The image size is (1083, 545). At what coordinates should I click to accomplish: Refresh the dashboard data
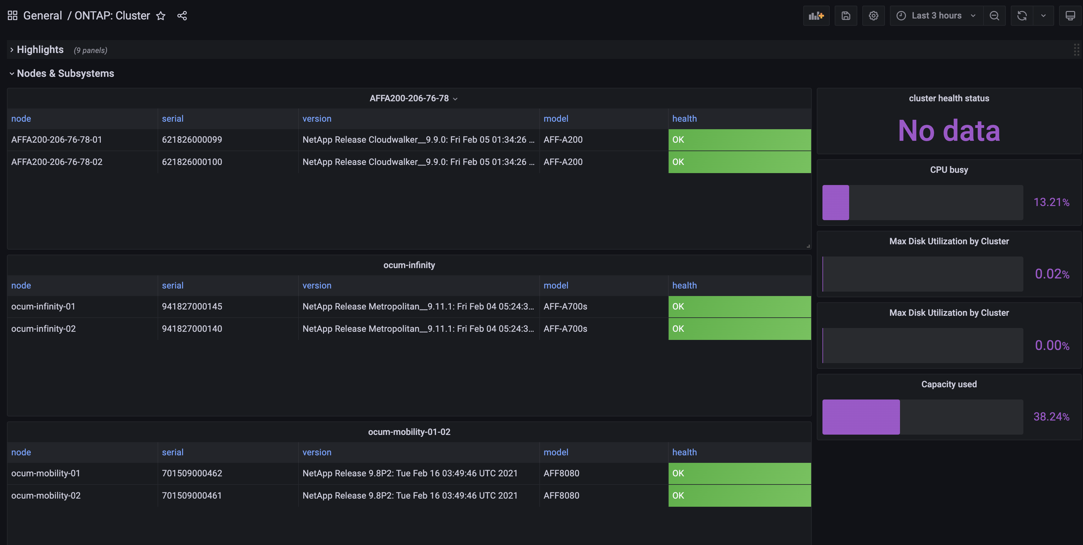coord(1021,16)
